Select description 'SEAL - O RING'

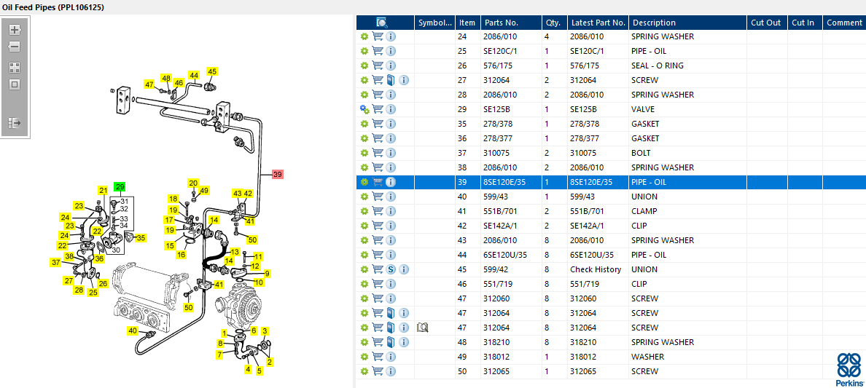point(658,66)
